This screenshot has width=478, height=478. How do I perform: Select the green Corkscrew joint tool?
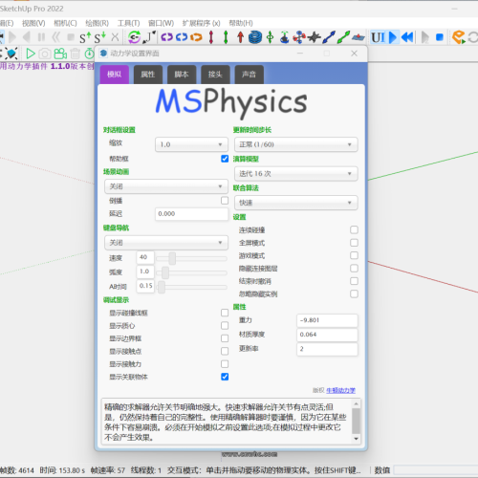pos(270,37)
